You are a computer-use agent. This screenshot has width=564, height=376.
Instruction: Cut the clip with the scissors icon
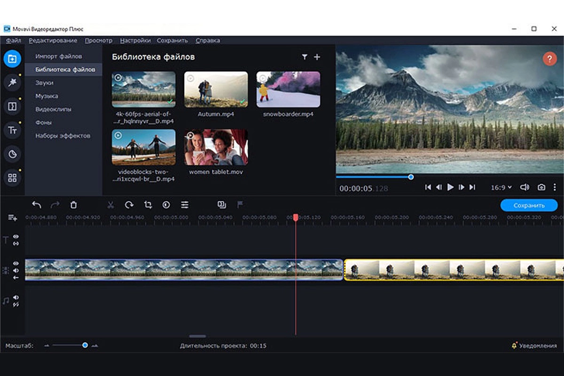pos(110,205)
